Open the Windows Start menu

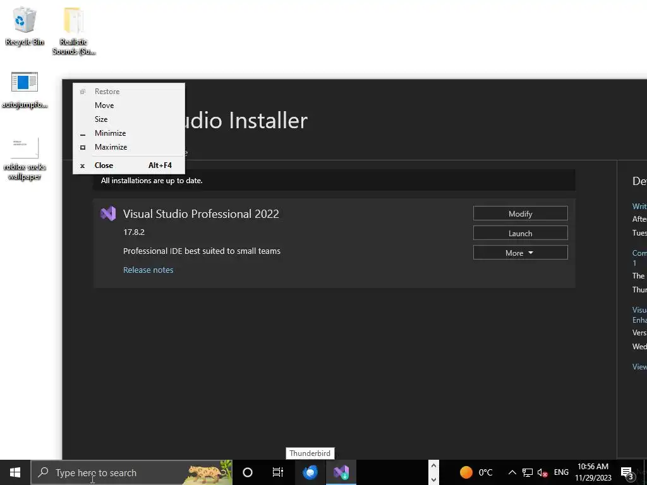click(15, 472)
